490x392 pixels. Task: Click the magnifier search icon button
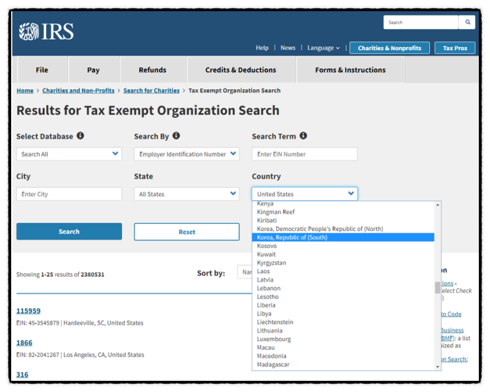click(468, 22)
